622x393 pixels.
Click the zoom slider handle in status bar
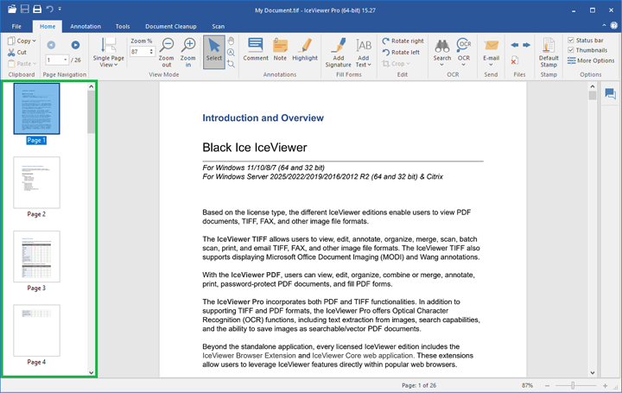tap(573, 385)
